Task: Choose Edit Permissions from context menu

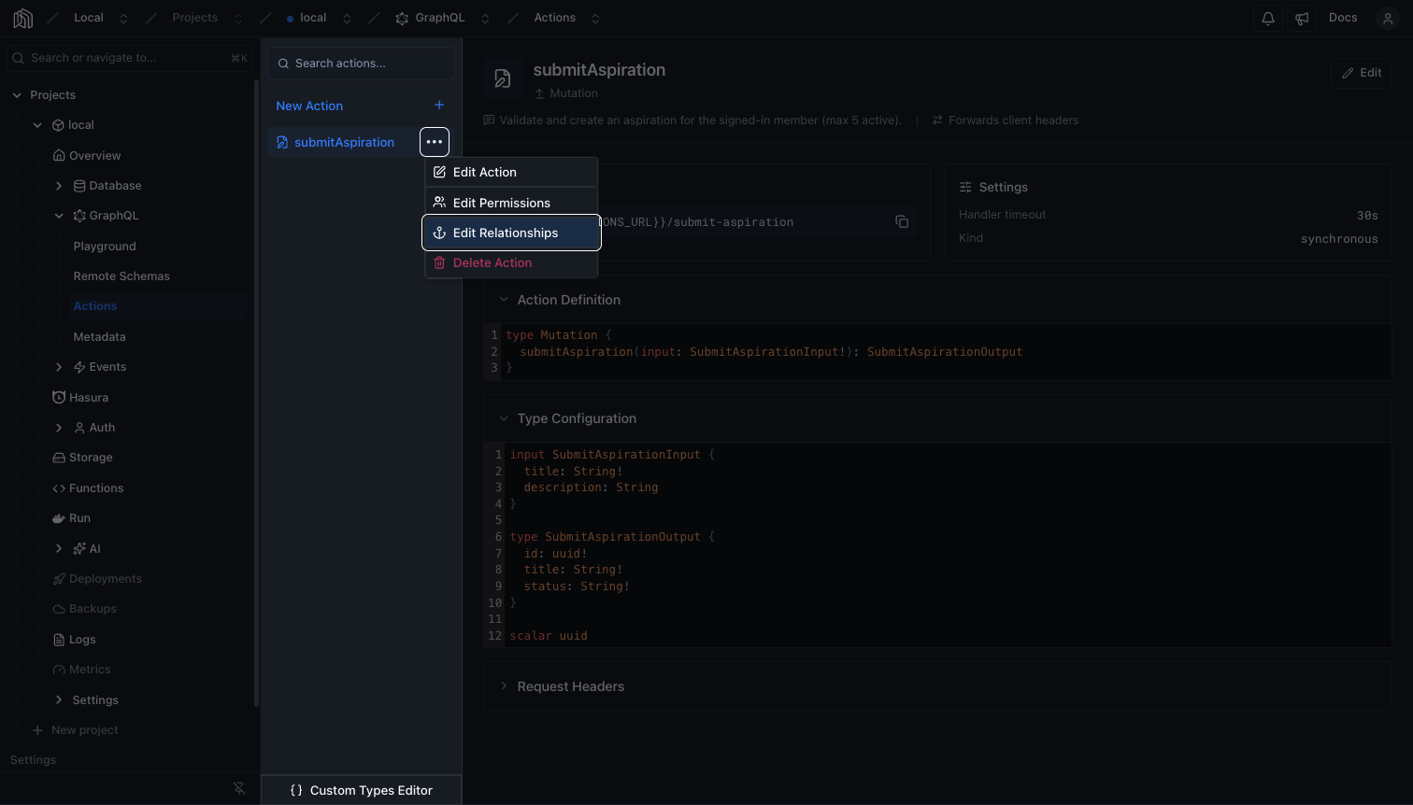Action: 511,203
